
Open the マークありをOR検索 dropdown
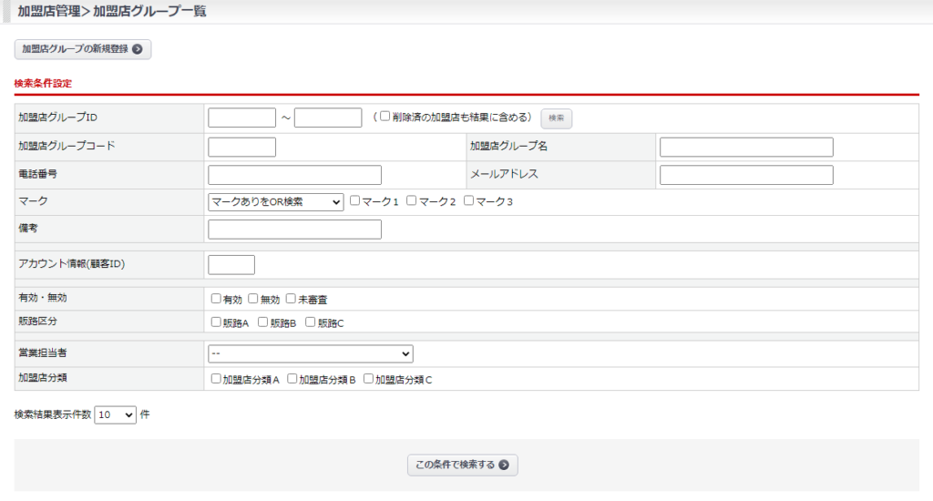[x=275, y=201]
